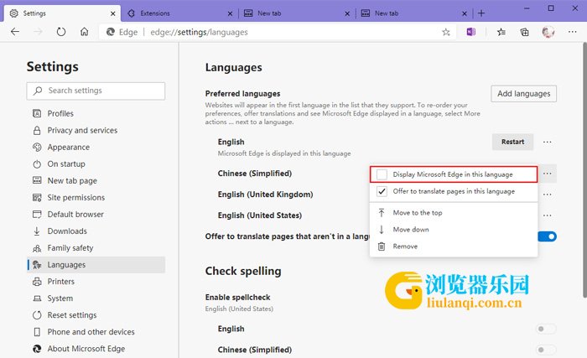This screenshot has width=587, height=358.
Task: Select Move down menu entry
Action: 454,230
